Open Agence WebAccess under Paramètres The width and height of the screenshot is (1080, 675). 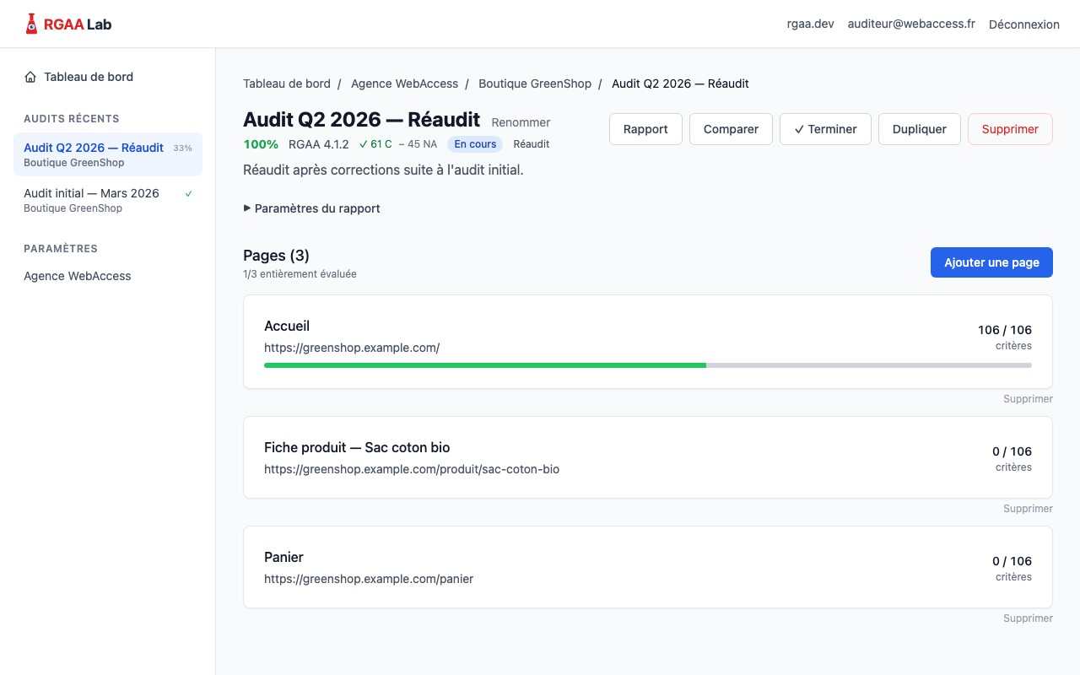tap(77, 276)
